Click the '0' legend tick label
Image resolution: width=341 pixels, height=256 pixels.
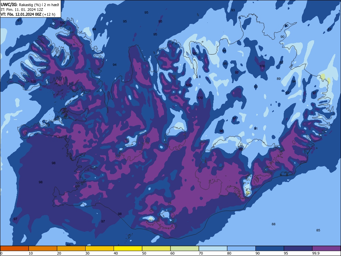[x=1, y=253]
